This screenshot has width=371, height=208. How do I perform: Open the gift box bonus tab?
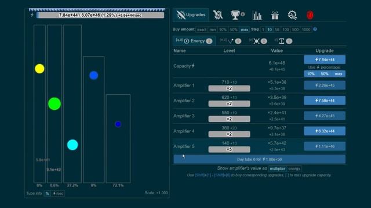pos(275,16)
